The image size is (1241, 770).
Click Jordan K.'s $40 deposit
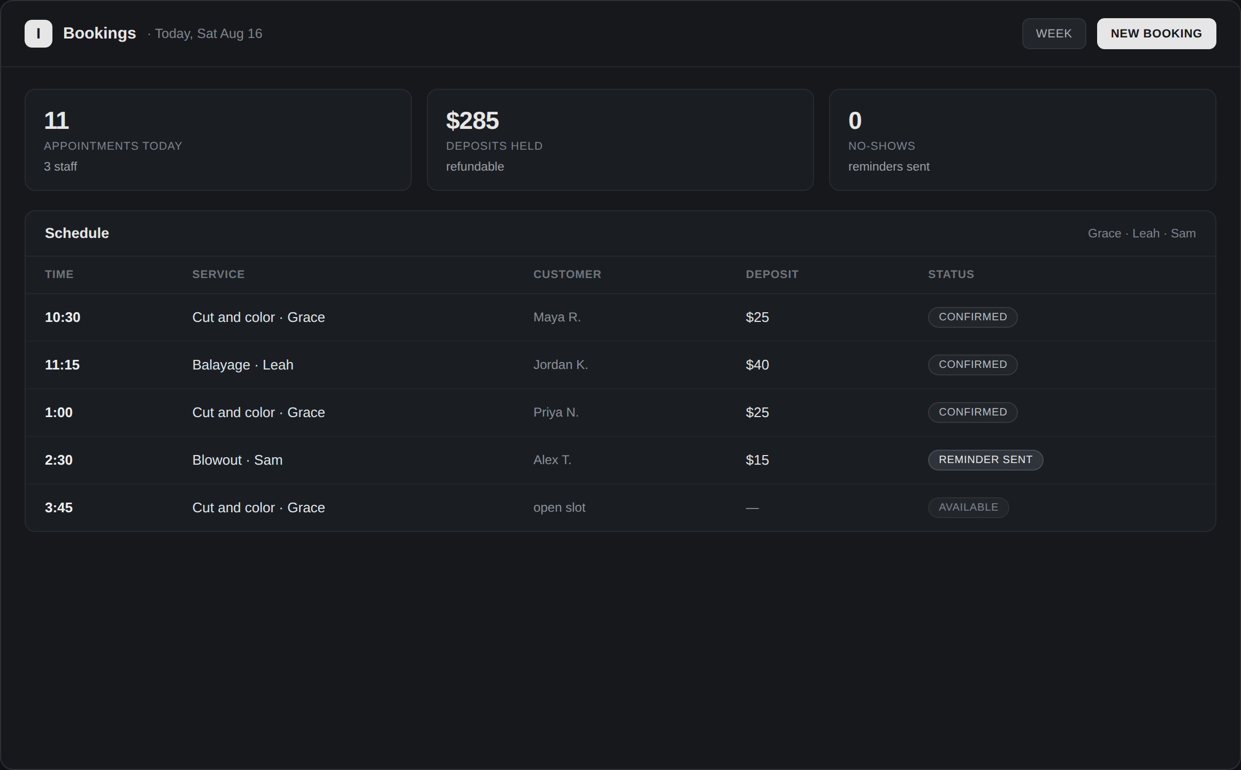click(757, 365)
